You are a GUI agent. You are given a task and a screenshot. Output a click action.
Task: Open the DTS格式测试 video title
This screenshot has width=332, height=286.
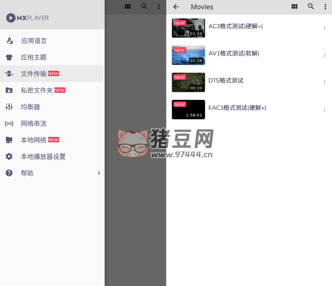(x=226, y=81)
